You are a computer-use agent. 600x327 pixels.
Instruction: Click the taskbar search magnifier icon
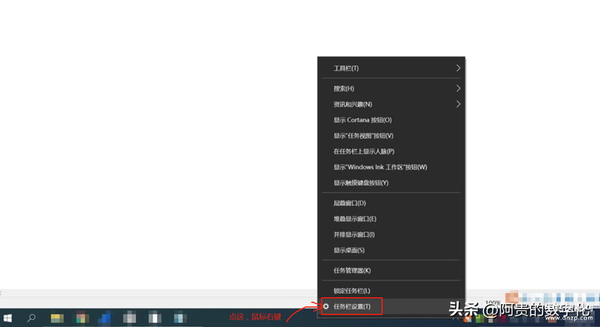[x=31, y=318]
